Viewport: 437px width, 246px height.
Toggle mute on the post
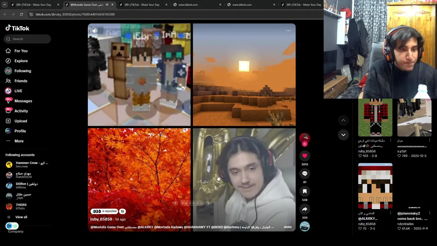(x=95, y=31)
